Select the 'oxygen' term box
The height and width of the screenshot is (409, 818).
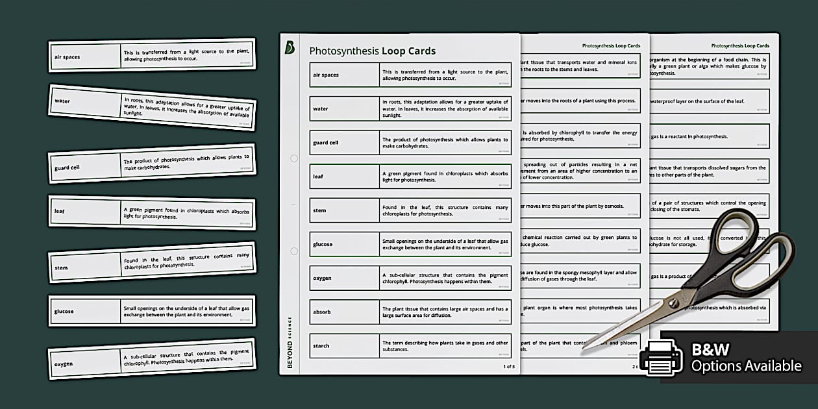(343, 278)
